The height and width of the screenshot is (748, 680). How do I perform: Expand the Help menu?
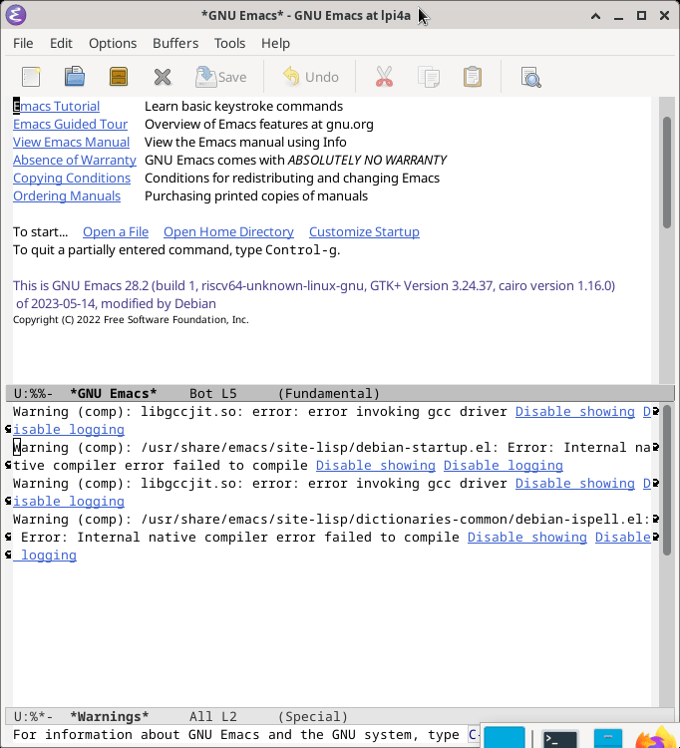coord(275,43)
